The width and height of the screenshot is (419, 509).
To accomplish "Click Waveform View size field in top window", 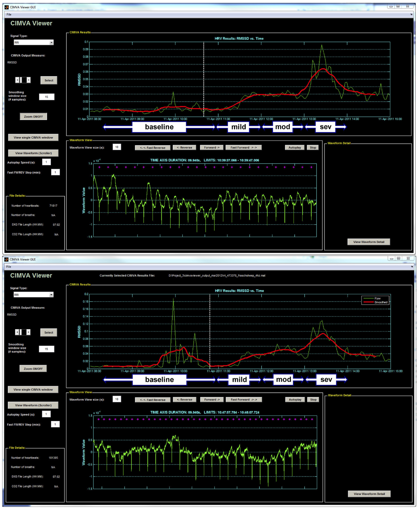I will [x=117, y=147].
